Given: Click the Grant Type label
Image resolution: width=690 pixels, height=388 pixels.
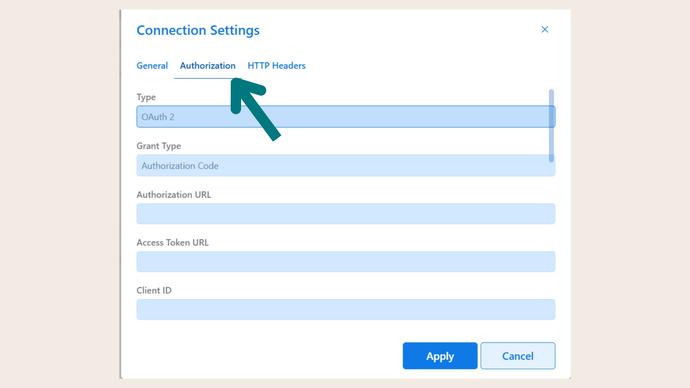Looking at the screenshot, I should click(x=158, y=146).
